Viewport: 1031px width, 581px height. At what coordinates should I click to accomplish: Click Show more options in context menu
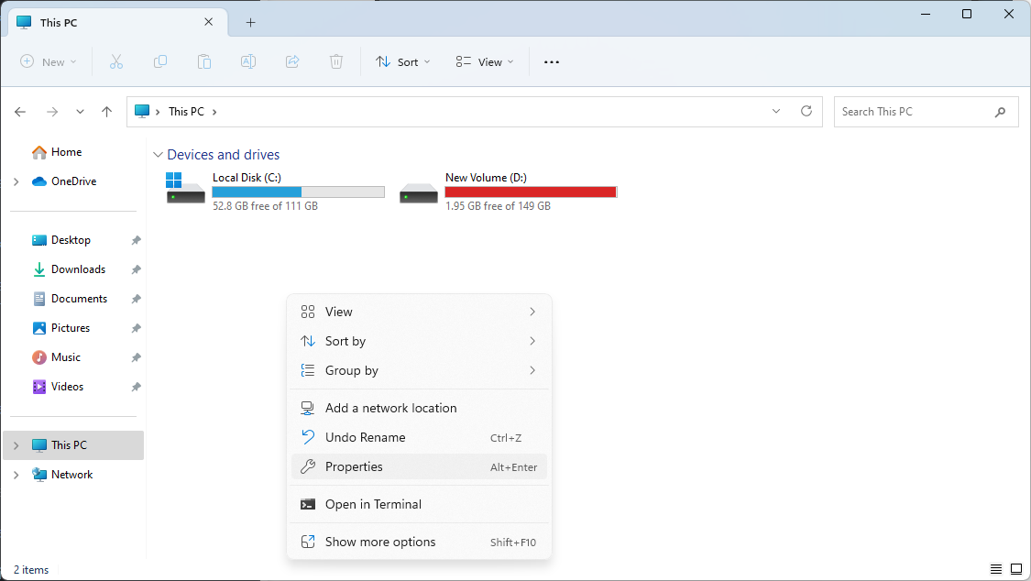(379, 542)
